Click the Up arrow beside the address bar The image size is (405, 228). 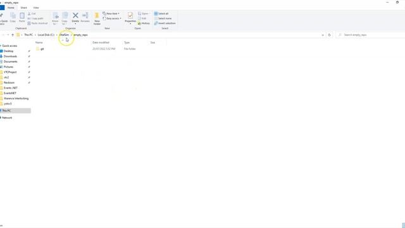(13, 35)
